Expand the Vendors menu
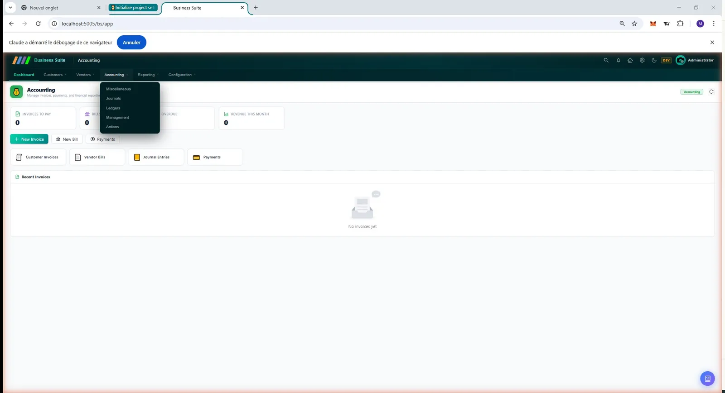The image size is (725, 393). point(85,75)
